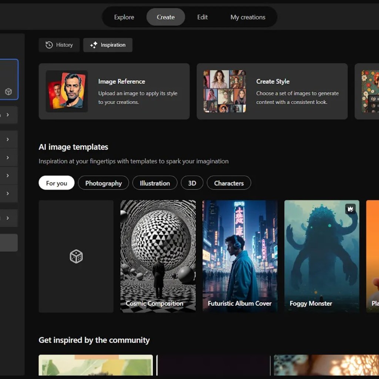Open the partially visible floral card
The image size is (379, 379).
367,91
